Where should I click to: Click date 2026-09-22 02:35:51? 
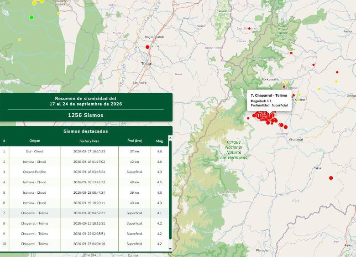(x=89, y=234)
